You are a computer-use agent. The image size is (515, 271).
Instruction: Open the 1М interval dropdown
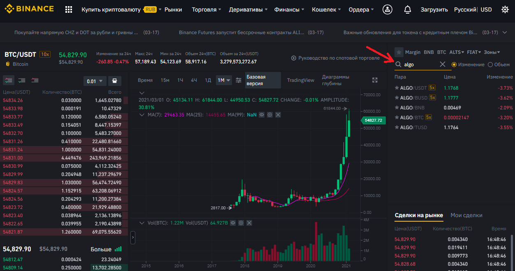click(224, 80)
